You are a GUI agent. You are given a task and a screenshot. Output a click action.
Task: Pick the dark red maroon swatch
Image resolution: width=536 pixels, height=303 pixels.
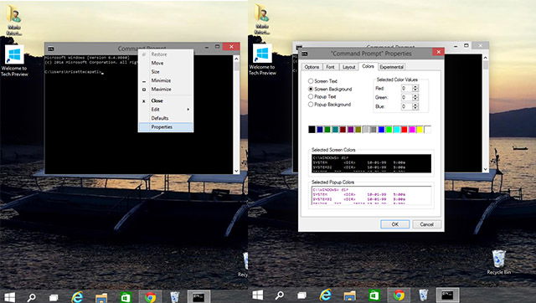coord(343,130)
